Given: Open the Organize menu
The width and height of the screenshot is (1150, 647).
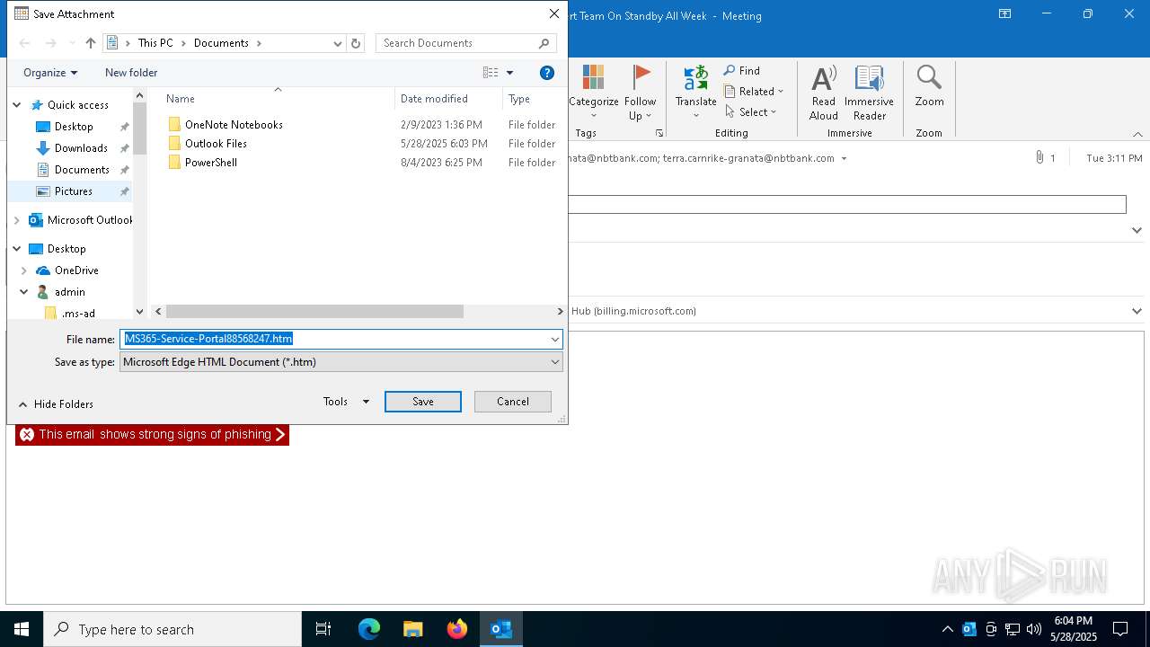Looking at the screenshot, I should (50, 73).
